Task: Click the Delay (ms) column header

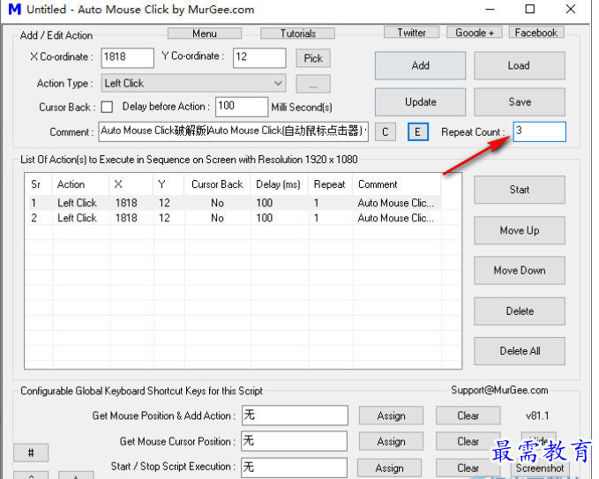Action: 278,184
